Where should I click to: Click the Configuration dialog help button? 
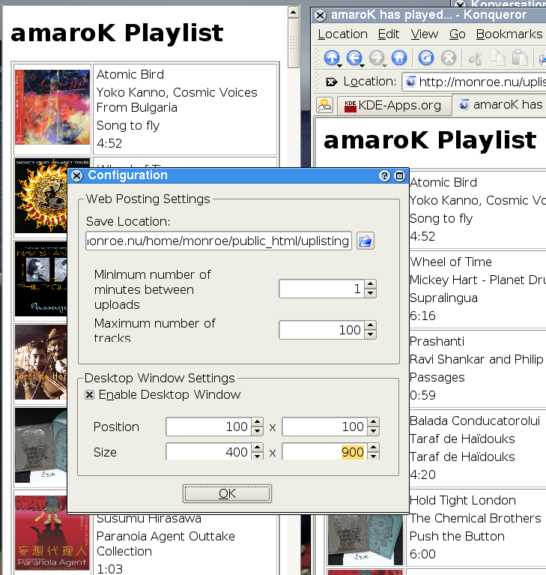[x=384, y=176]
